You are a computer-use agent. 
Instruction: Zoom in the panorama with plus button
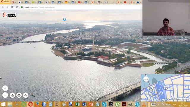tap(5, 88)
